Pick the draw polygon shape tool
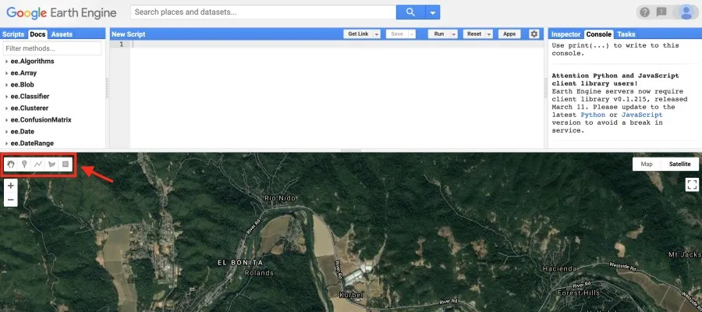 [51, 165]
